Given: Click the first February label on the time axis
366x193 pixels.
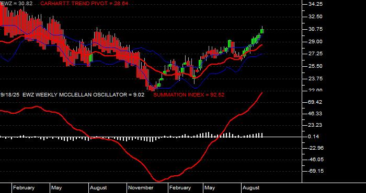Looking at the screenshot, I should [24, 188].
